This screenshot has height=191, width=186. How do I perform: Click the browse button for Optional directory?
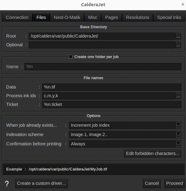[178, 45]
